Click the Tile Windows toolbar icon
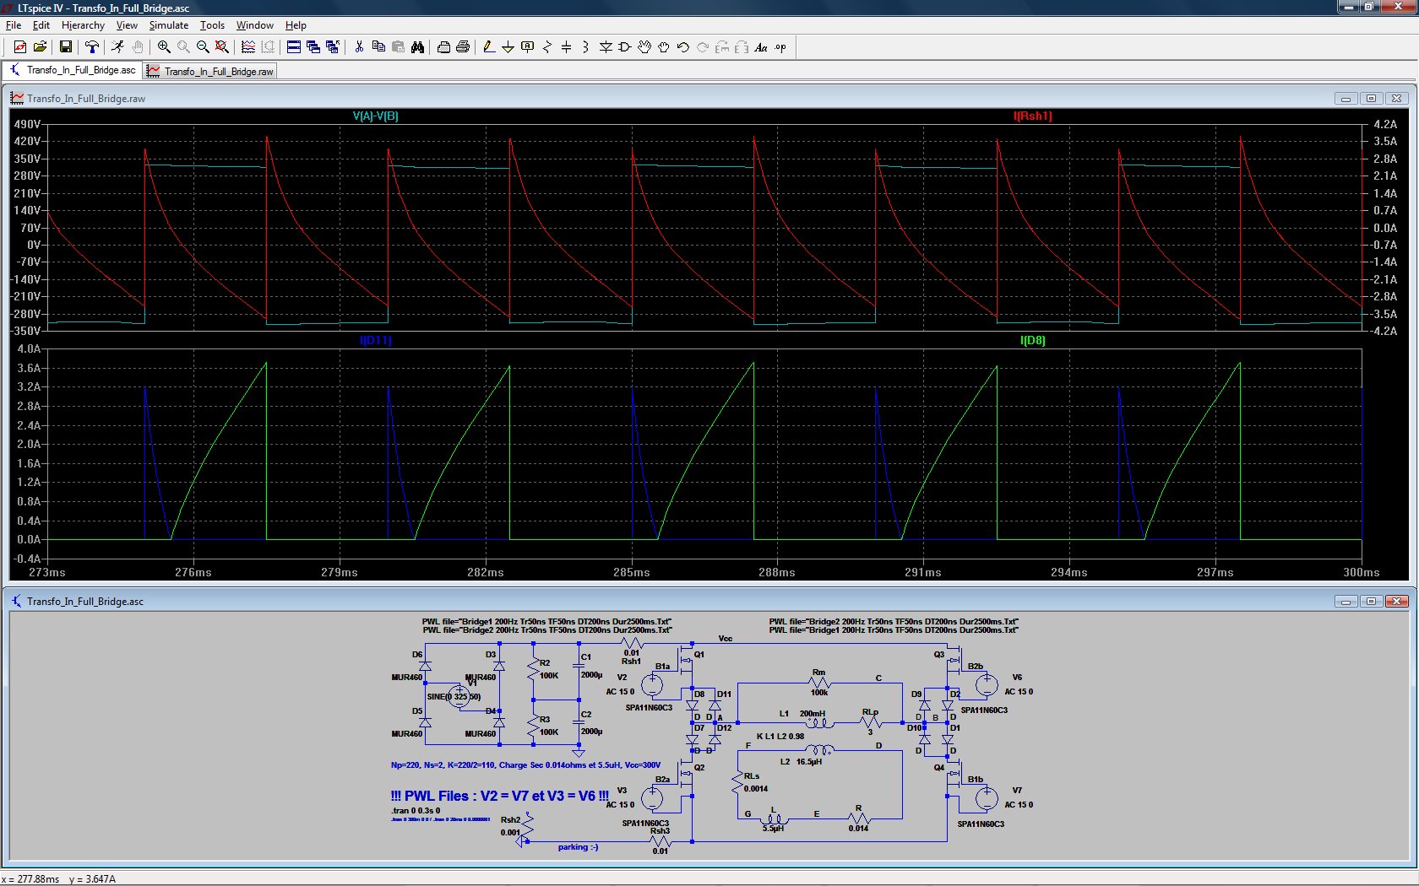The height and width of the screenshot is (886, 1419). point(294,47)
